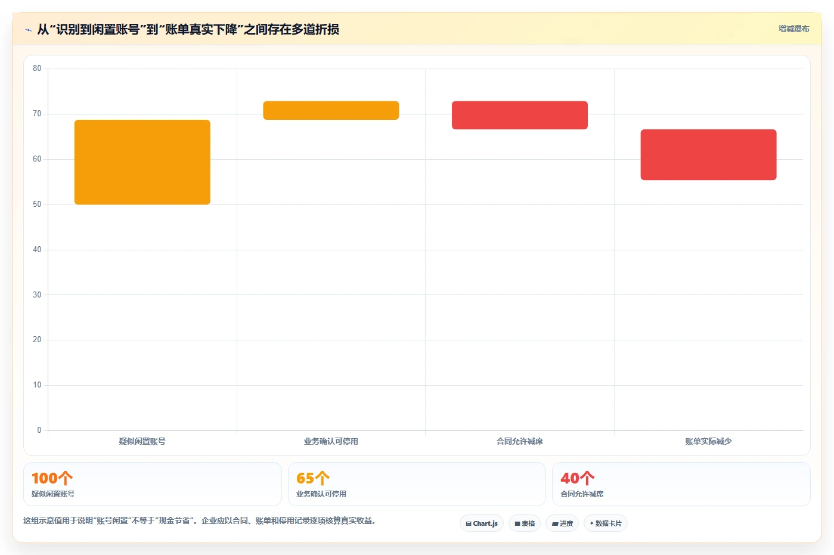Click the orange 业务确认可停用 waterfall bar

click(x=331, y=110)
